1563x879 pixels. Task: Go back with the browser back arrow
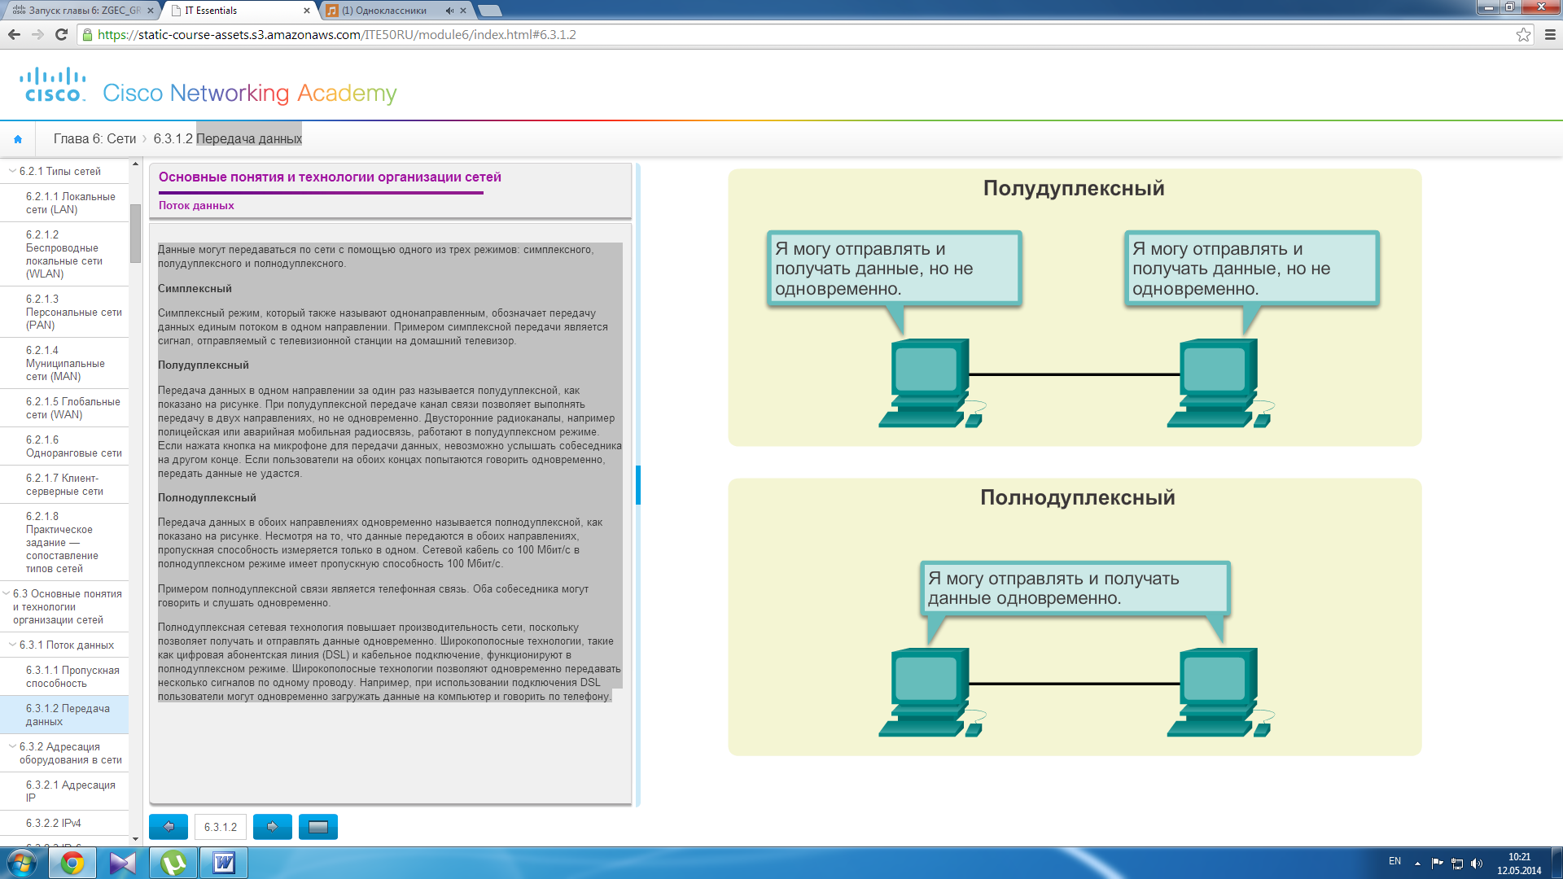pos(14,34)
